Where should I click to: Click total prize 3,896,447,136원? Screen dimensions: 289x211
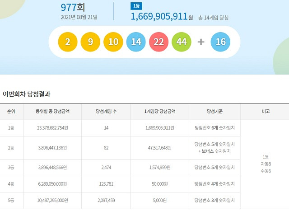[x=52, y=148]
